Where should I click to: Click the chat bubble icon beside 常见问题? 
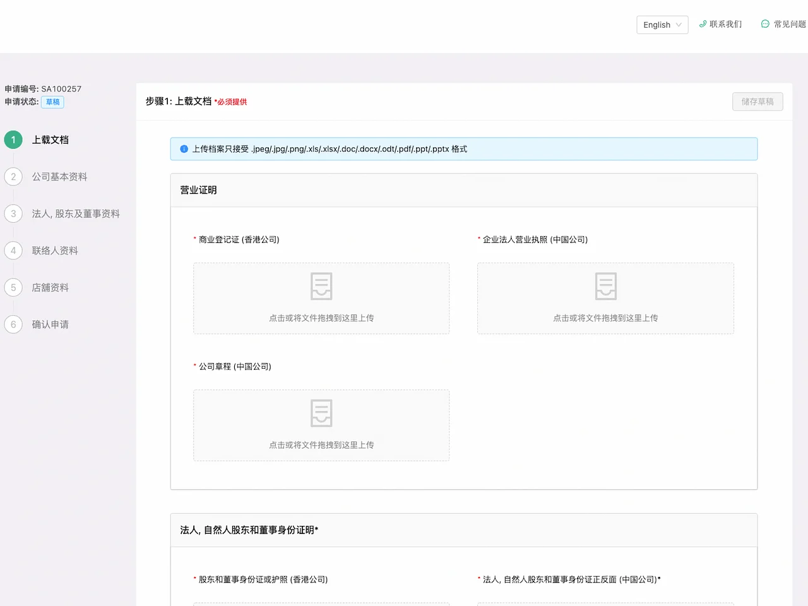tap(766, 24)
